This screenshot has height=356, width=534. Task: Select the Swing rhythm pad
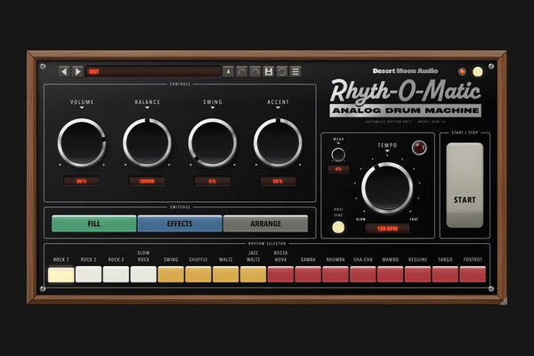171,275
